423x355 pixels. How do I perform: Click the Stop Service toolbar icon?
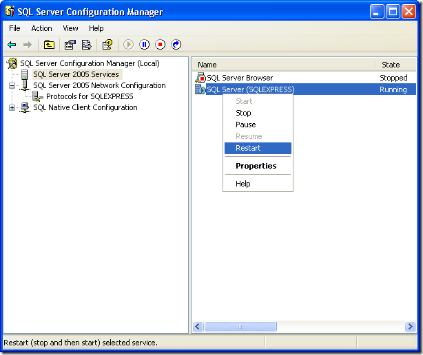161,45
